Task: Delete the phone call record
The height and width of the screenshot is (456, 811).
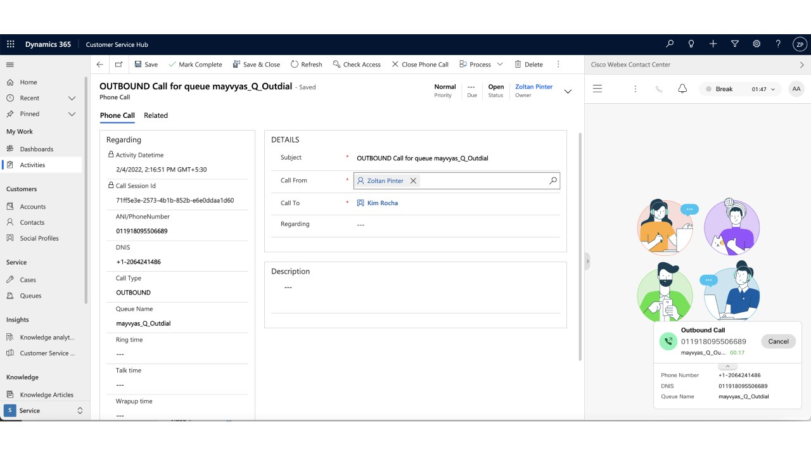Action: click(528, 65)
